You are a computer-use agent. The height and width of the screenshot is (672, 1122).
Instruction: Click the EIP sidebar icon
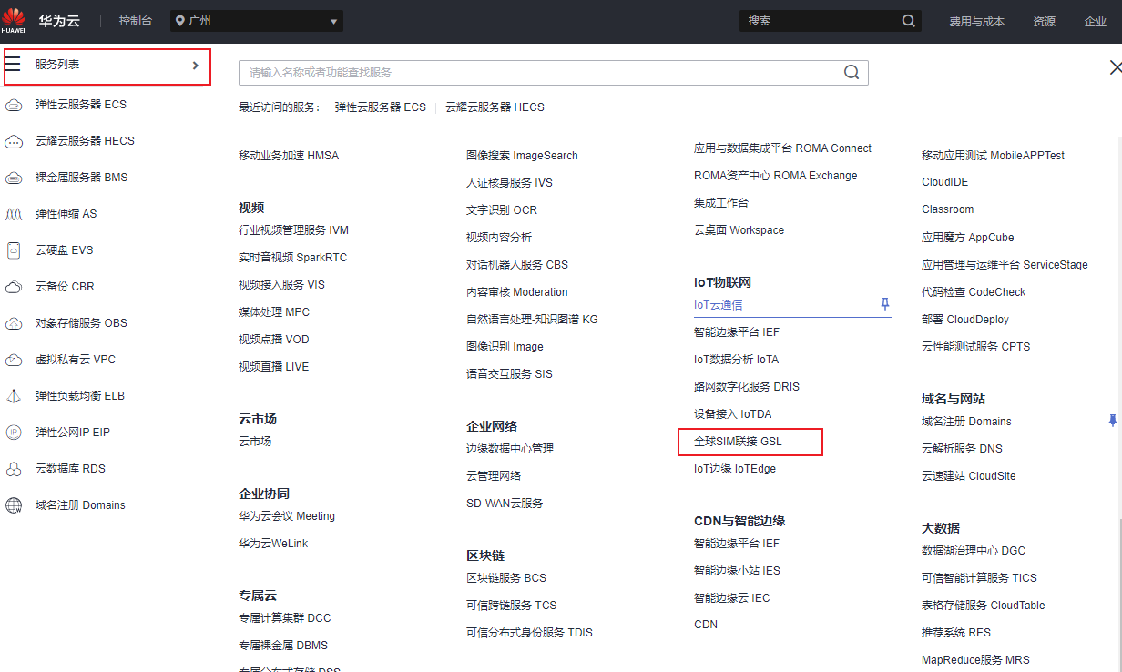[14, 433]
